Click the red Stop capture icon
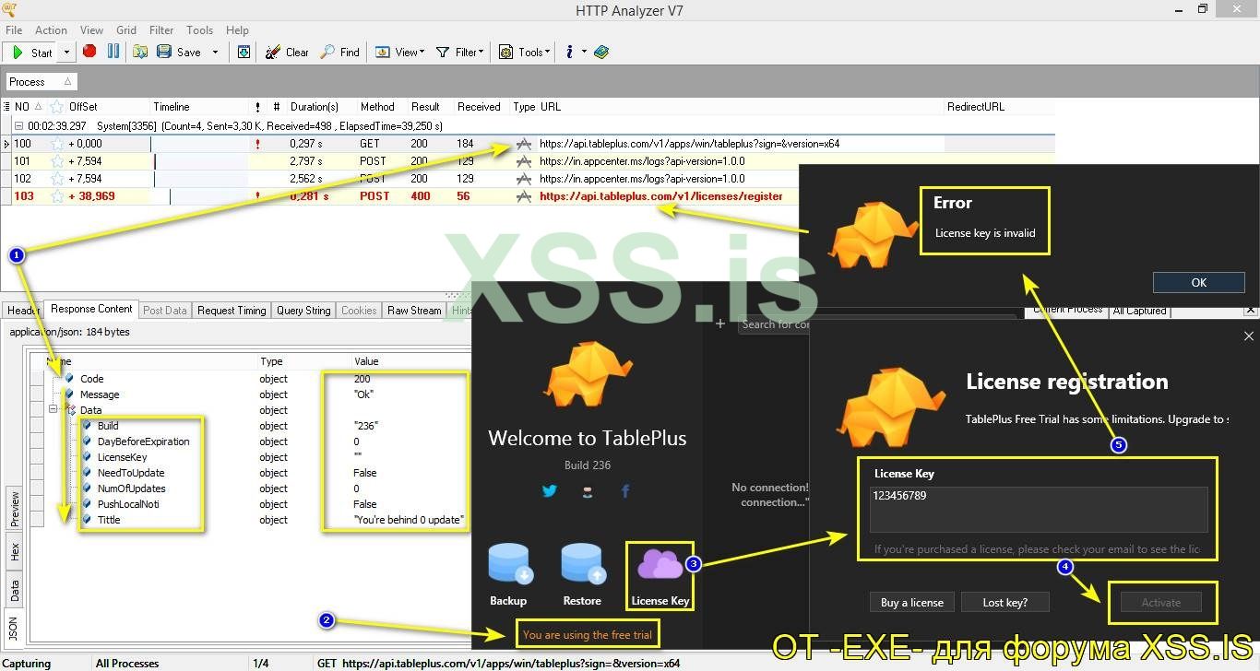1260x671 pixels. 89,52
